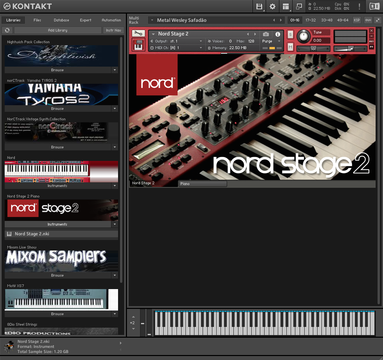Click the Native Instruments NI logo
This screenshot has height=360, width=383.
[x=374, y=6]
